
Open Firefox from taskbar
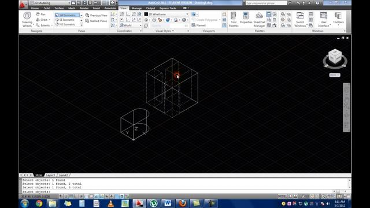pyautogui.click(x=182, y=203)
